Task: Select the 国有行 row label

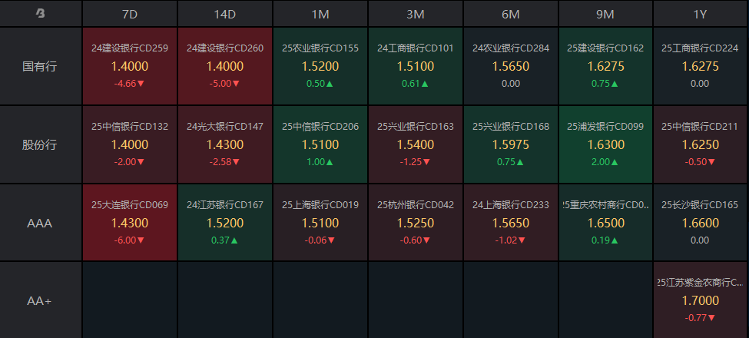Action: (41, 66)
